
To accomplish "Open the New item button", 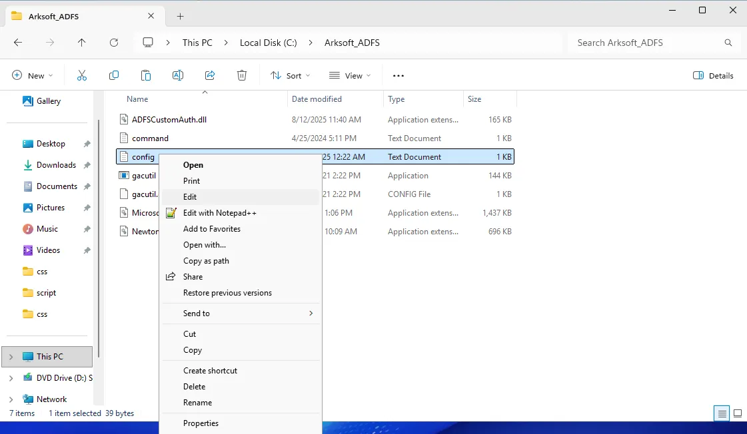I will pyautogui.click(x=32, y=76).
